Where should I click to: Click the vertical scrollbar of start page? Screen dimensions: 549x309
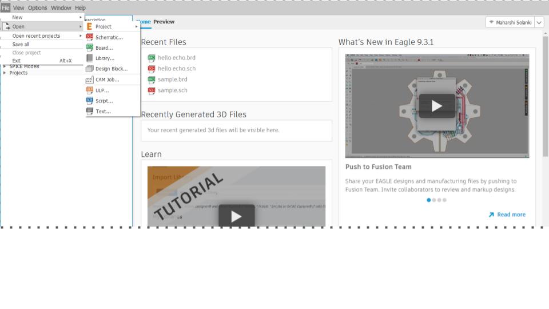point(545,96)
